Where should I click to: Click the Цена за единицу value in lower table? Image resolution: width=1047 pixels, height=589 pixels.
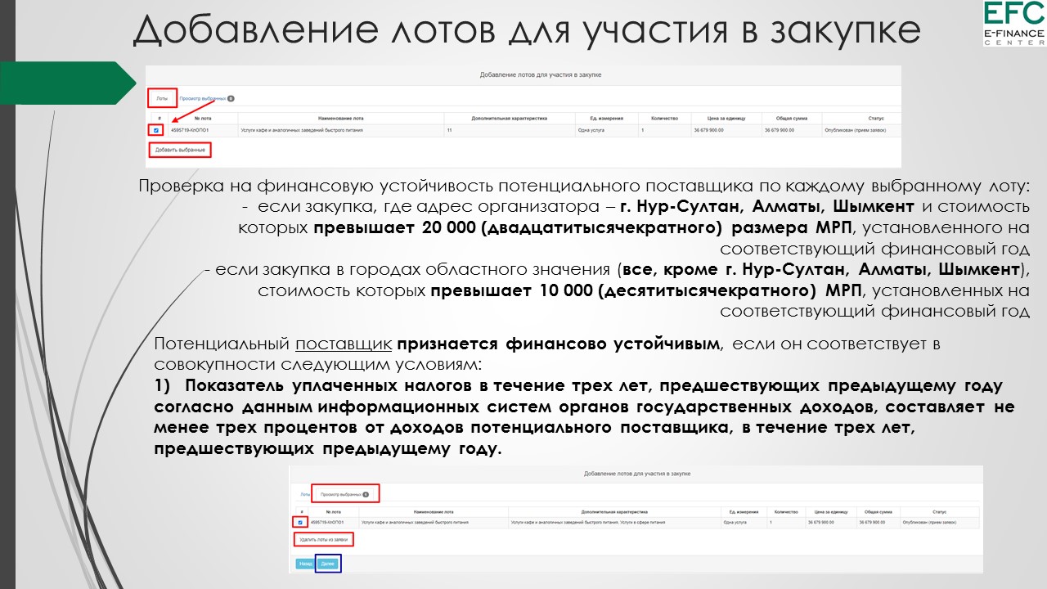pyautogui.click(x=820, y=522)
